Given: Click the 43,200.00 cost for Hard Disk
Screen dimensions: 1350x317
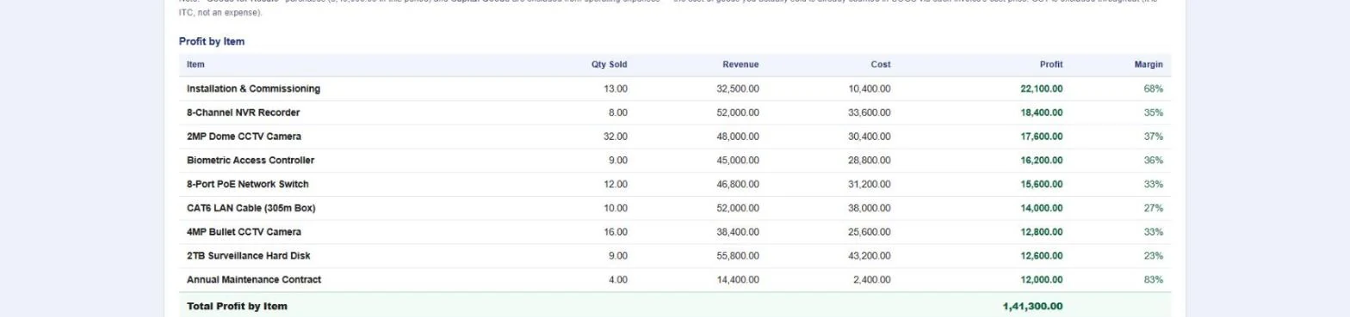Looking at the screenshot, I should point(870,256).
